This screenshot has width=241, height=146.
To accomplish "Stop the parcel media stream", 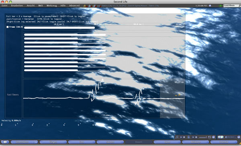I will tap(196, 137).
